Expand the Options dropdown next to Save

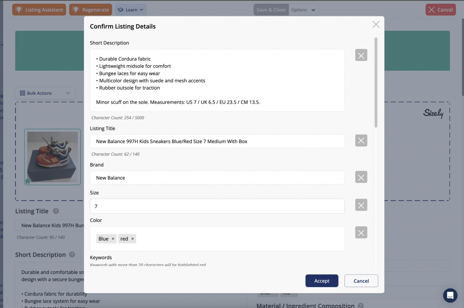(303, 10)
